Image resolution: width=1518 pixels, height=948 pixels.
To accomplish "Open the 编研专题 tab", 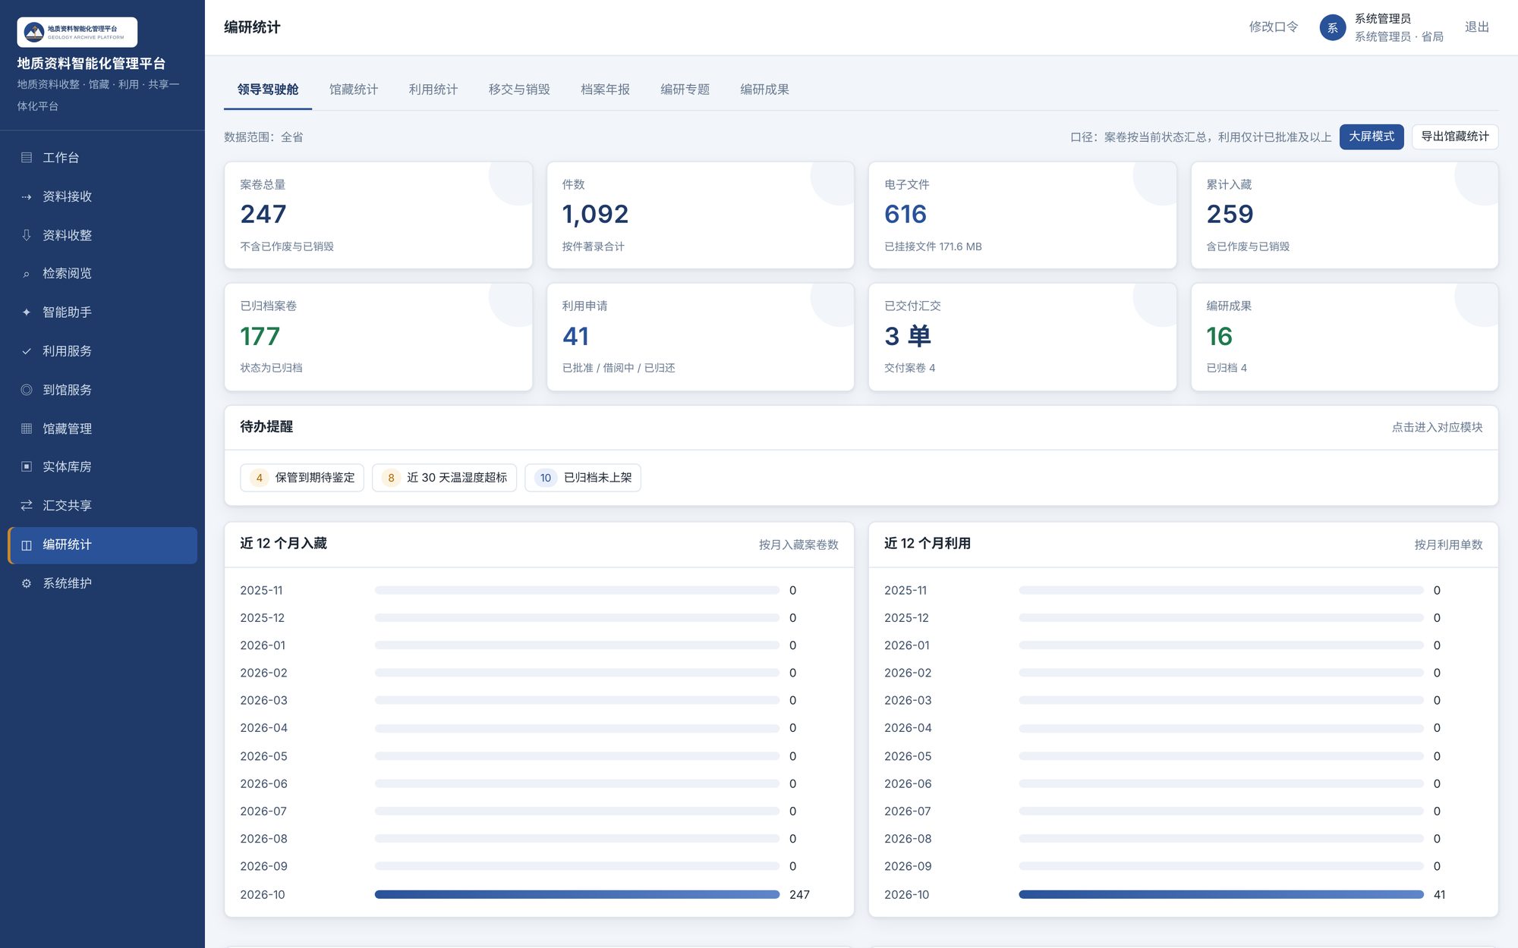I will point(685,89).
